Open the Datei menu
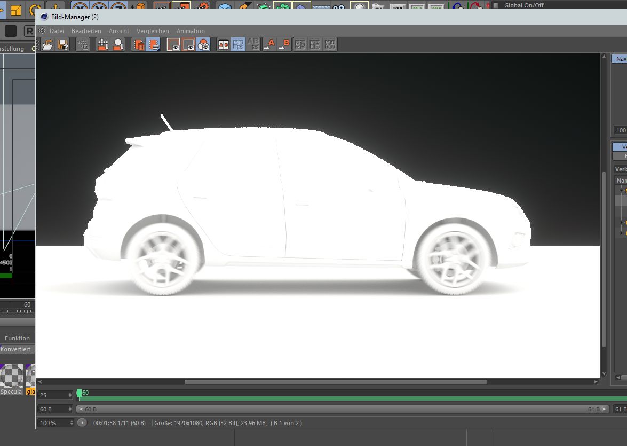Screen dimensions: 627x446 [57, 31]
